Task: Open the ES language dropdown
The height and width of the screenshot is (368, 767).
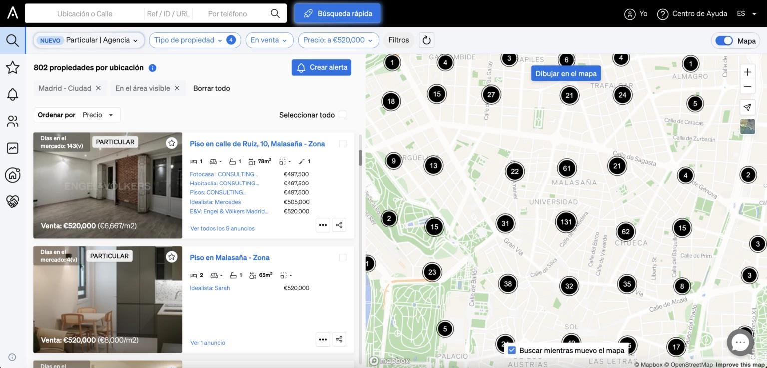Action: point(747,14)
